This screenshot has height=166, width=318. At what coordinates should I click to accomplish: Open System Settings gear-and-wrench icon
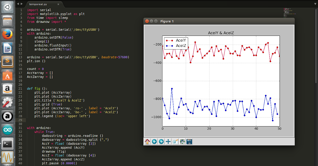click(x=7, y=103)
